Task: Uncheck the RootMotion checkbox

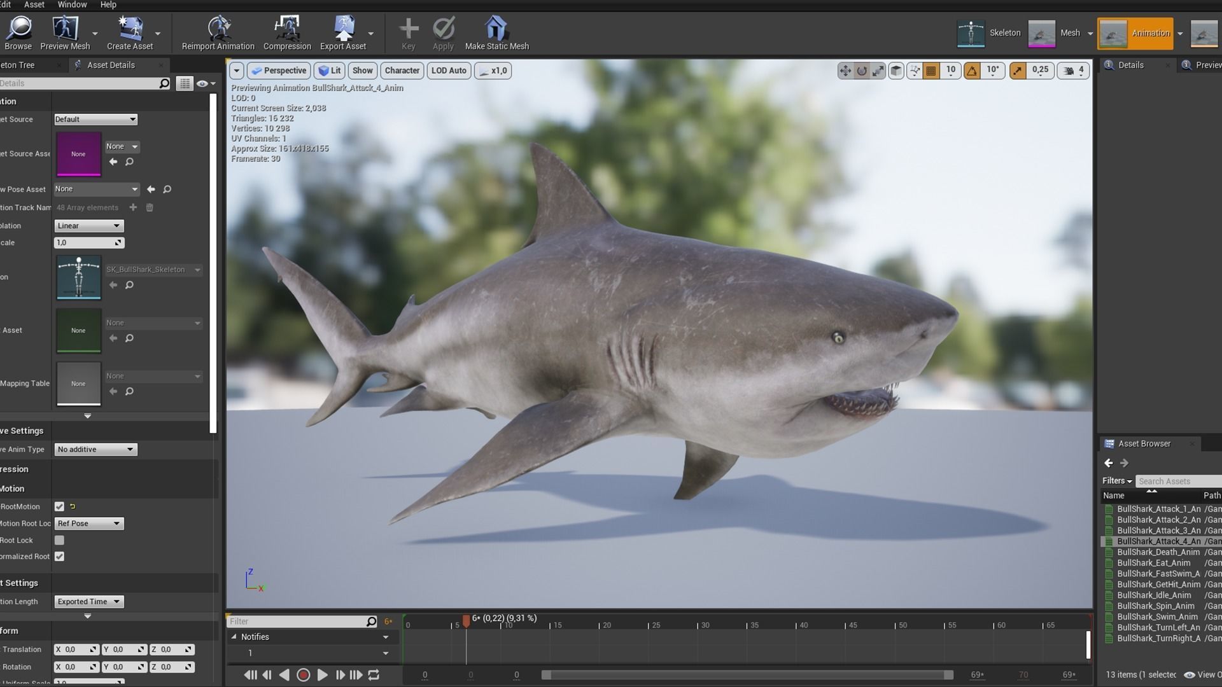Action: 59,507
